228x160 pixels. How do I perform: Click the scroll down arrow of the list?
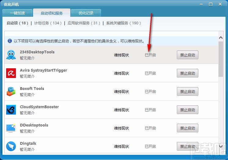point(221,146)
